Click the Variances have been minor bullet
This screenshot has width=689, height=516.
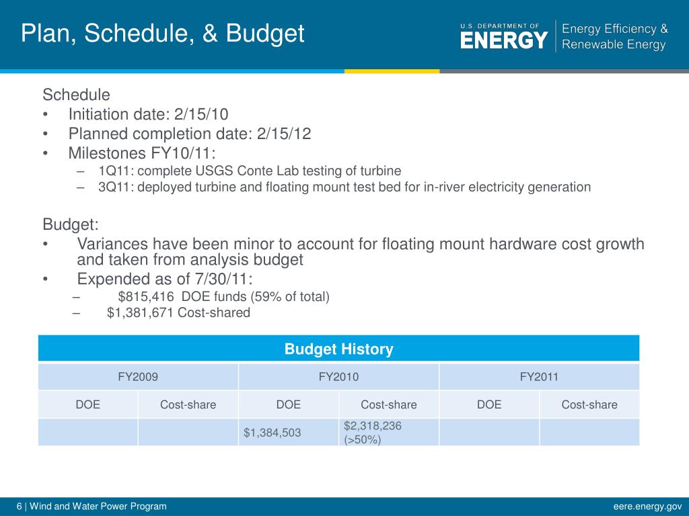(361, 251)
